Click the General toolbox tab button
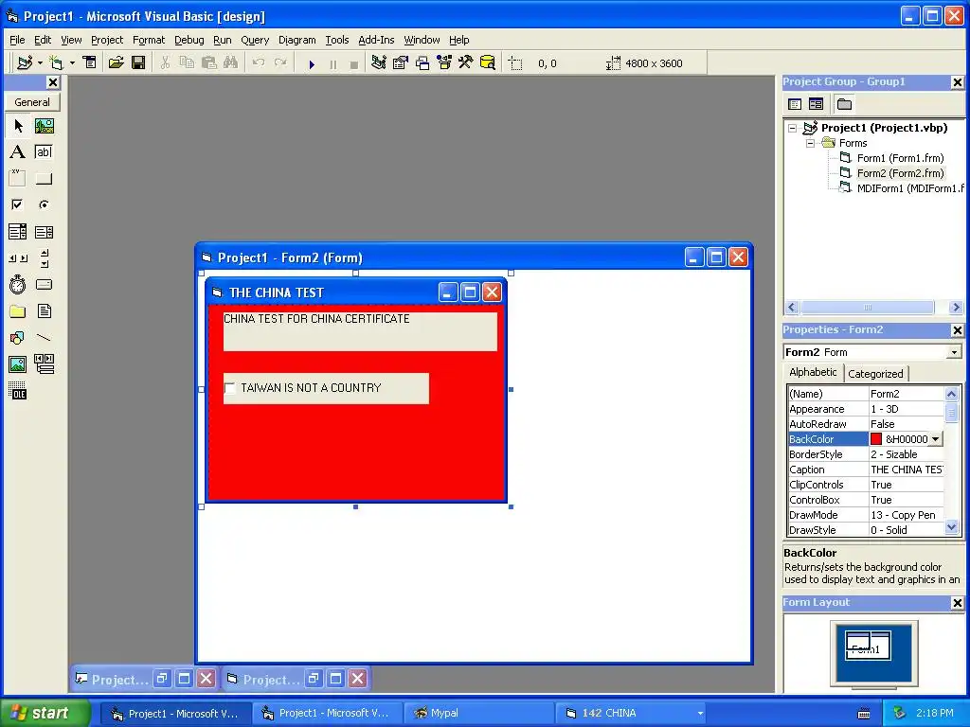The width and height of the screenshot is (970, 727). click(x=32, y=102)
